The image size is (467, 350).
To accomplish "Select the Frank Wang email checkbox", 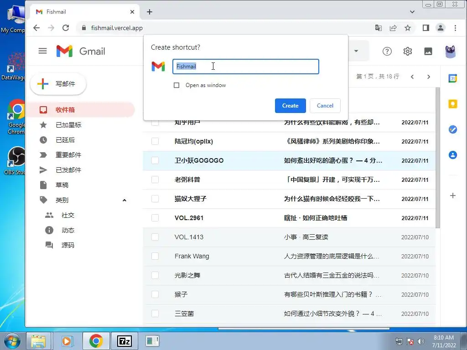I will click(155, 256).
